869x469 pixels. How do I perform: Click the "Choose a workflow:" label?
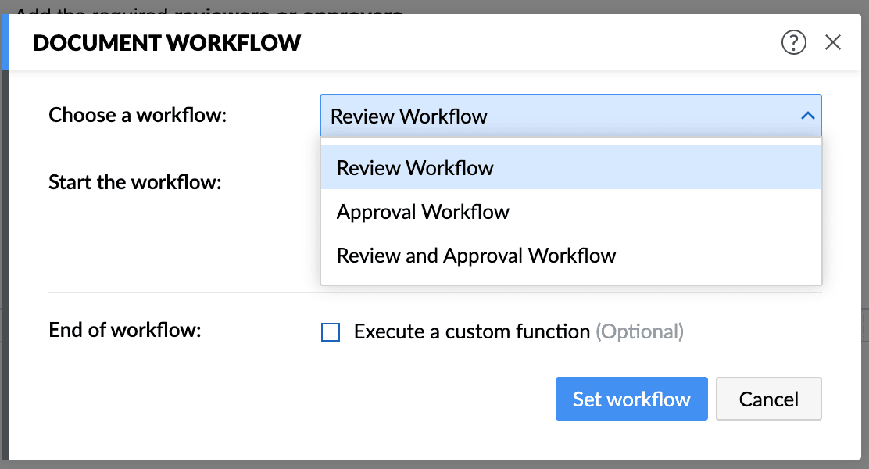138,116
